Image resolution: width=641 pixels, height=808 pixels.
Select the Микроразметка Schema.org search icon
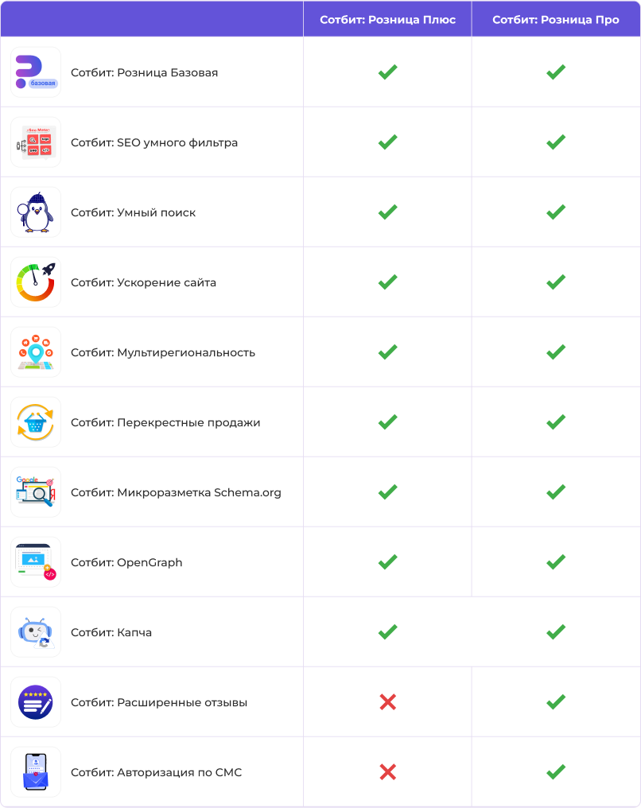click(36, 492)
